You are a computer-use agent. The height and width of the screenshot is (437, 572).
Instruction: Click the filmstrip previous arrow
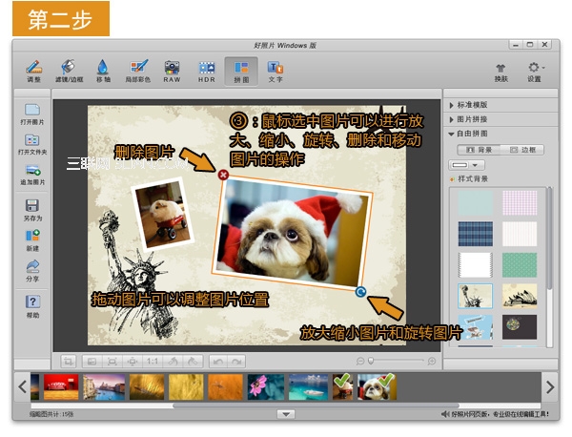click(23, 386)
